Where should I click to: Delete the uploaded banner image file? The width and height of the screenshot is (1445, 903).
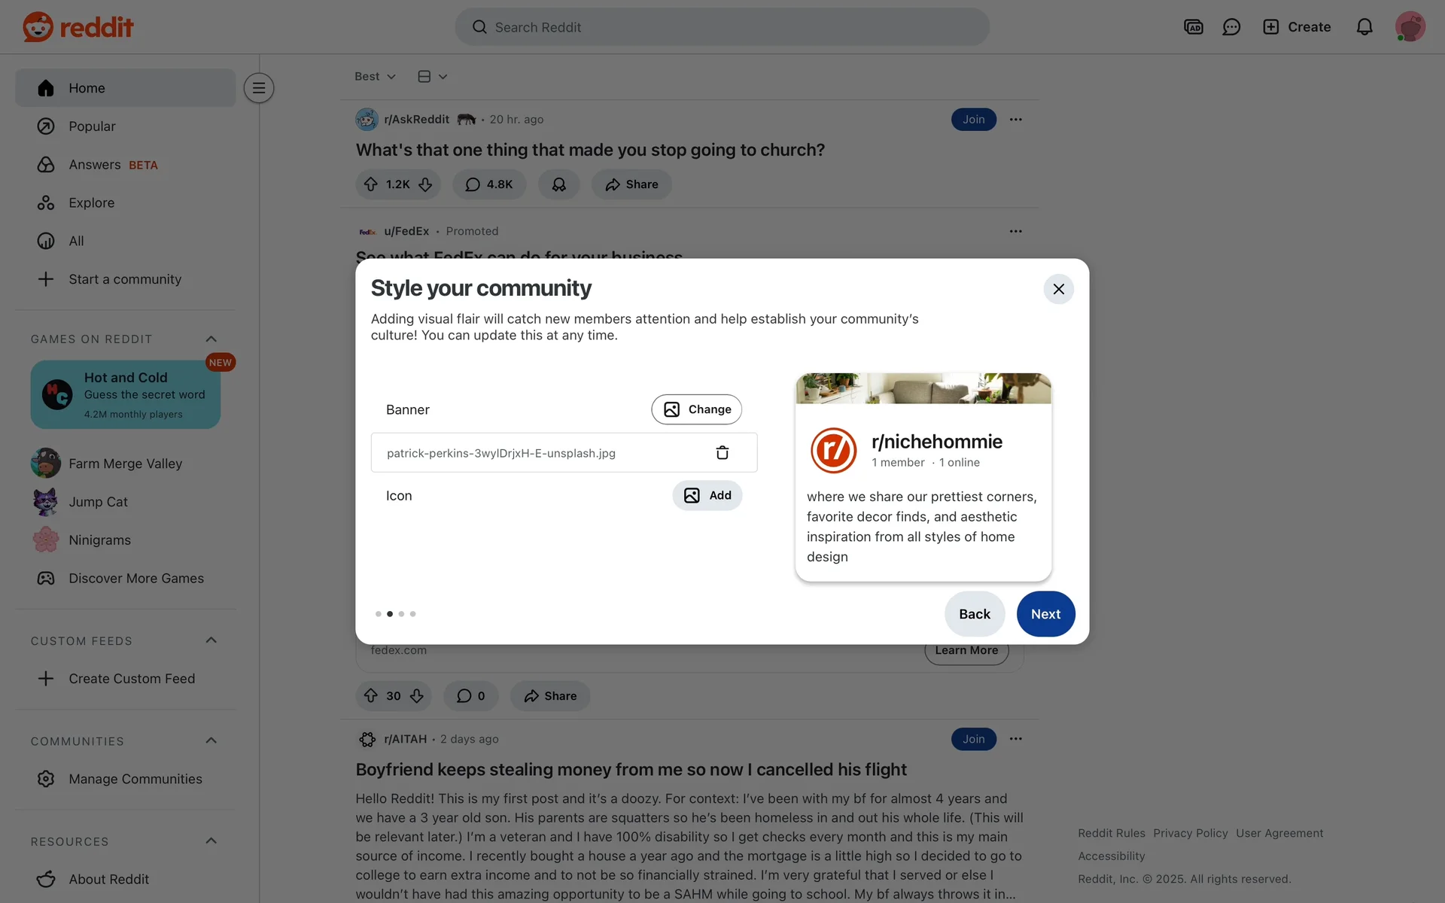point(722,452)
